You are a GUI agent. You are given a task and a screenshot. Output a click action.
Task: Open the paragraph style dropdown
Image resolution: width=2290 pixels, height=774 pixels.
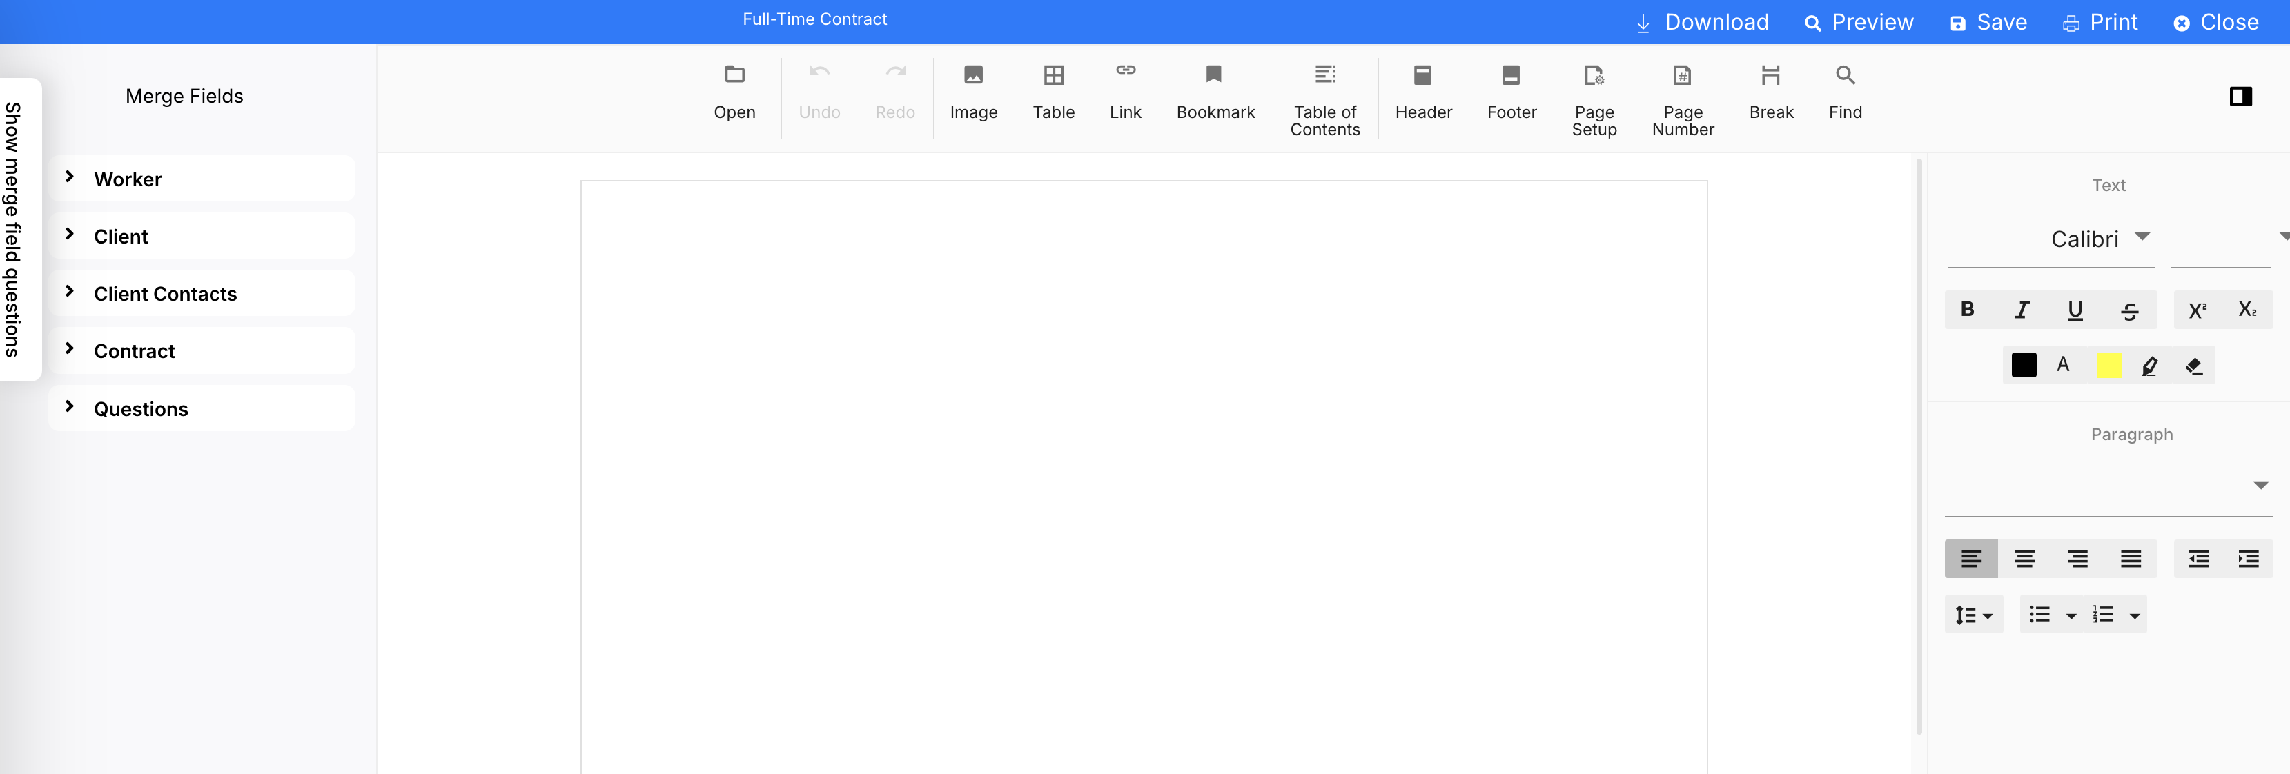tap(2108, 486)
